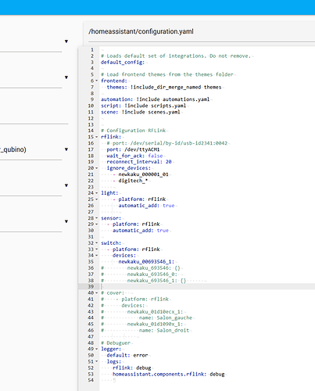Collapse the logs block fold arrow
Viewport: 315px width, 391px height.
(x=97, y=361)
